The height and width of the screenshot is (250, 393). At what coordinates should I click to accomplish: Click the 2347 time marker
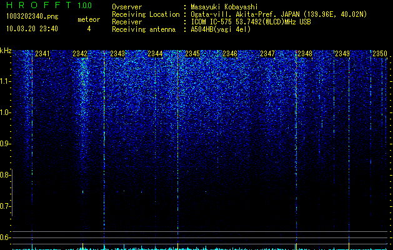pyautogui.click(x=267, y=54)
